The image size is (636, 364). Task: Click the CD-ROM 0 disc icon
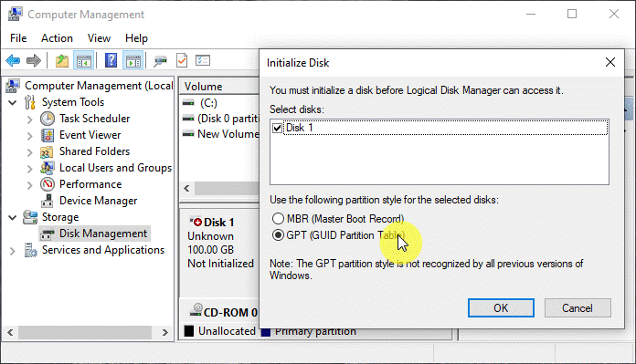pyautogui.click(x=196, y=310)
